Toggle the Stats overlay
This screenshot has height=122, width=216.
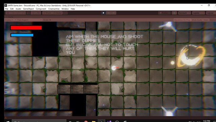click(x=206, y=20)
